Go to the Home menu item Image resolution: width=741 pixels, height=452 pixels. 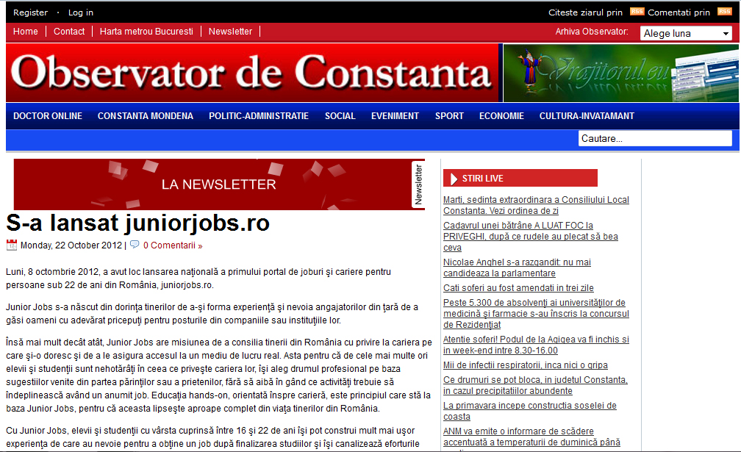point(26,32)
